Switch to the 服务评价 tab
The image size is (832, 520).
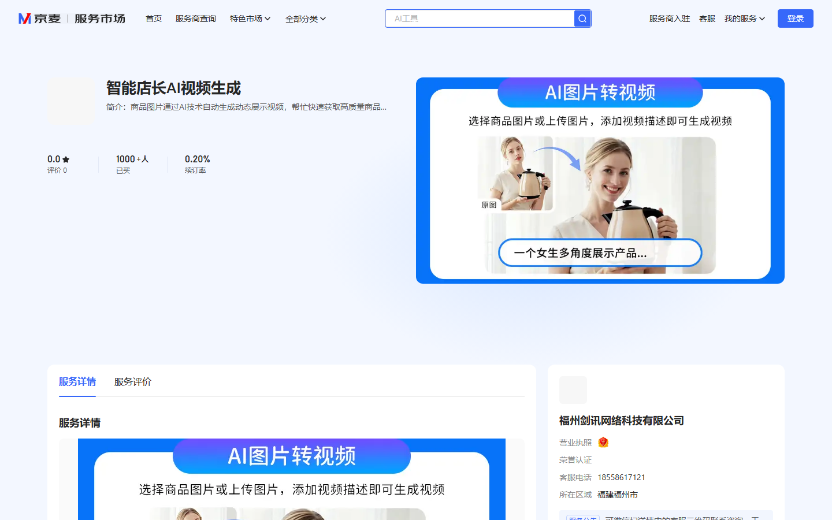(x=133, y=382)
